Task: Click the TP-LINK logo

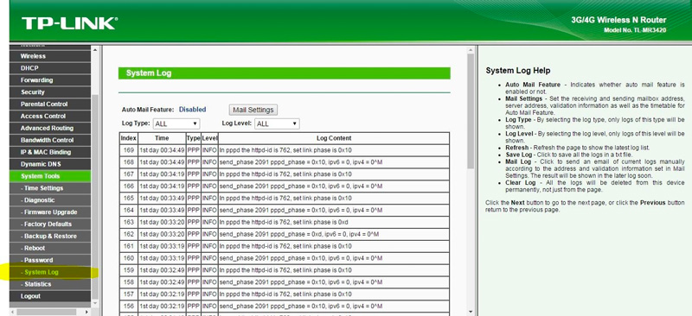Action: [69, 23]
